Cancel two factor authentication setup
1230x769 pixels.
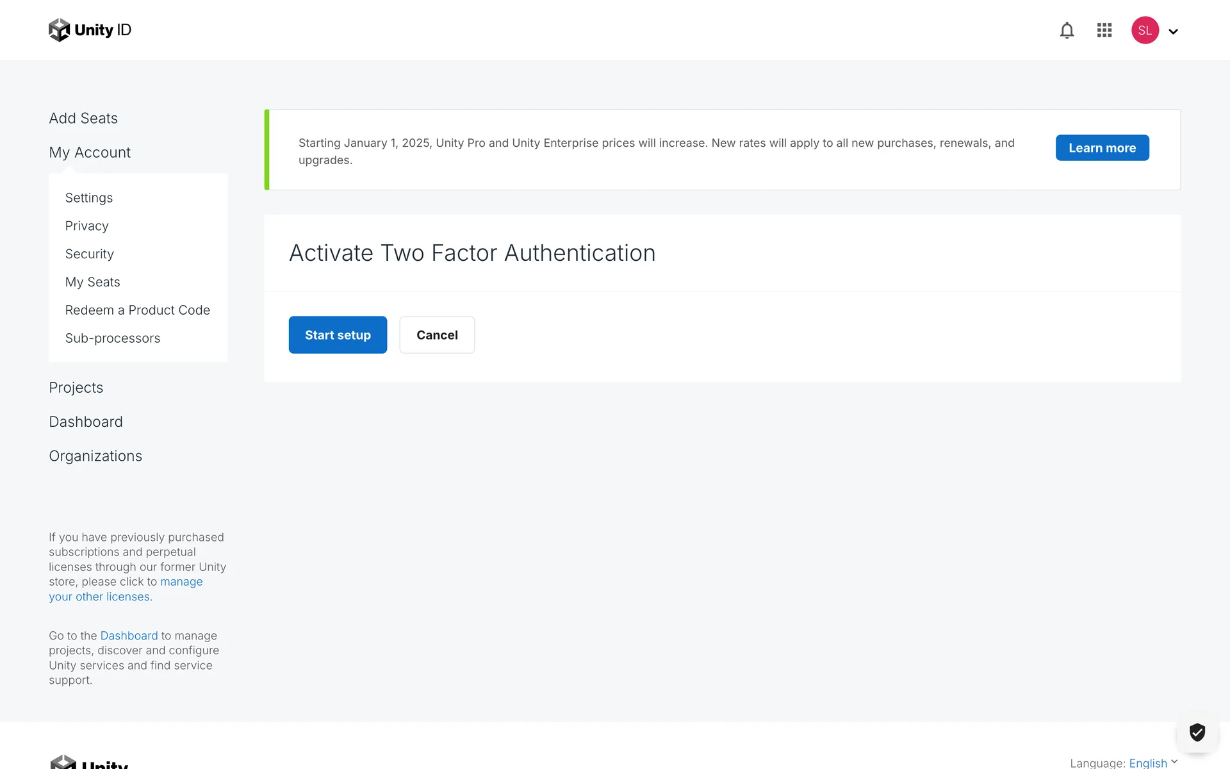coord(437,335)
